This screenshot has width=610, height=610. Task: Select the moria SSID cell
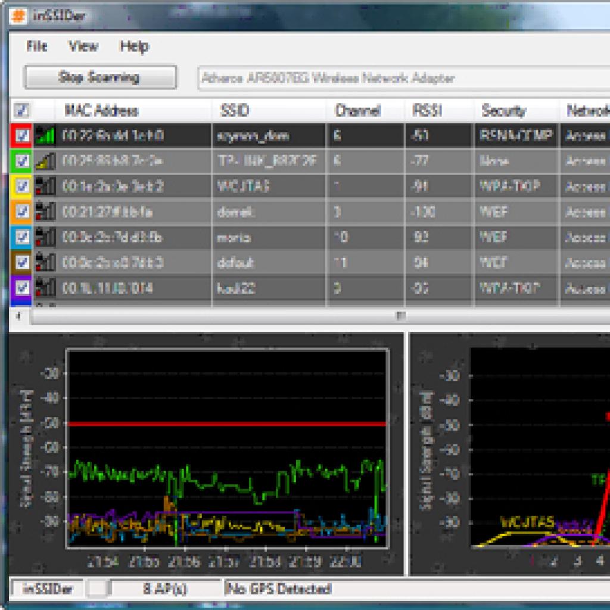269,237
